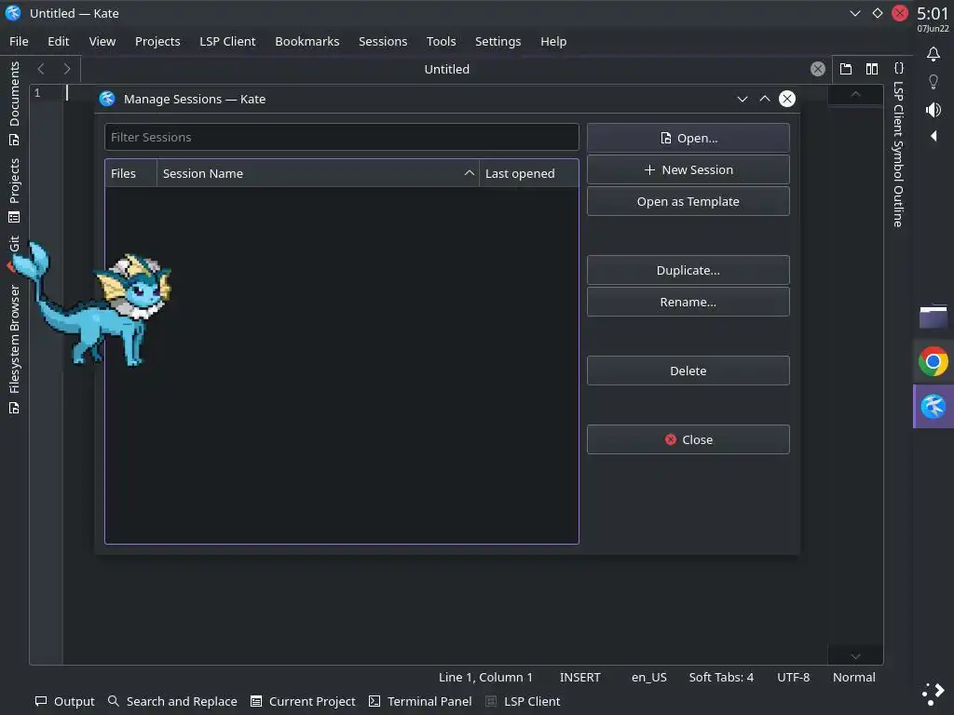Open the Normal highlighting mode menu

tap(854, 677)
